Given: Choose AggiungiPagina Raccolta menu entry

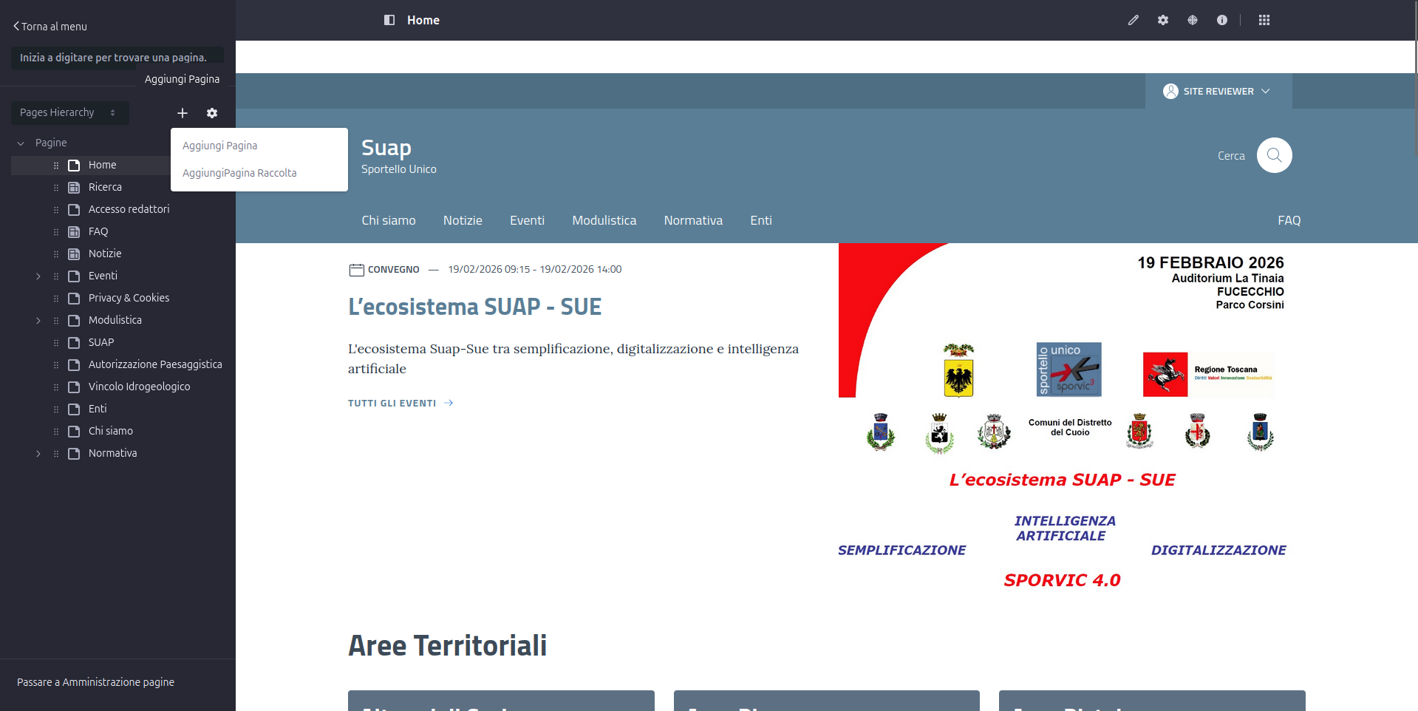Looking at the screenshot, I should [x=239, y=173].
